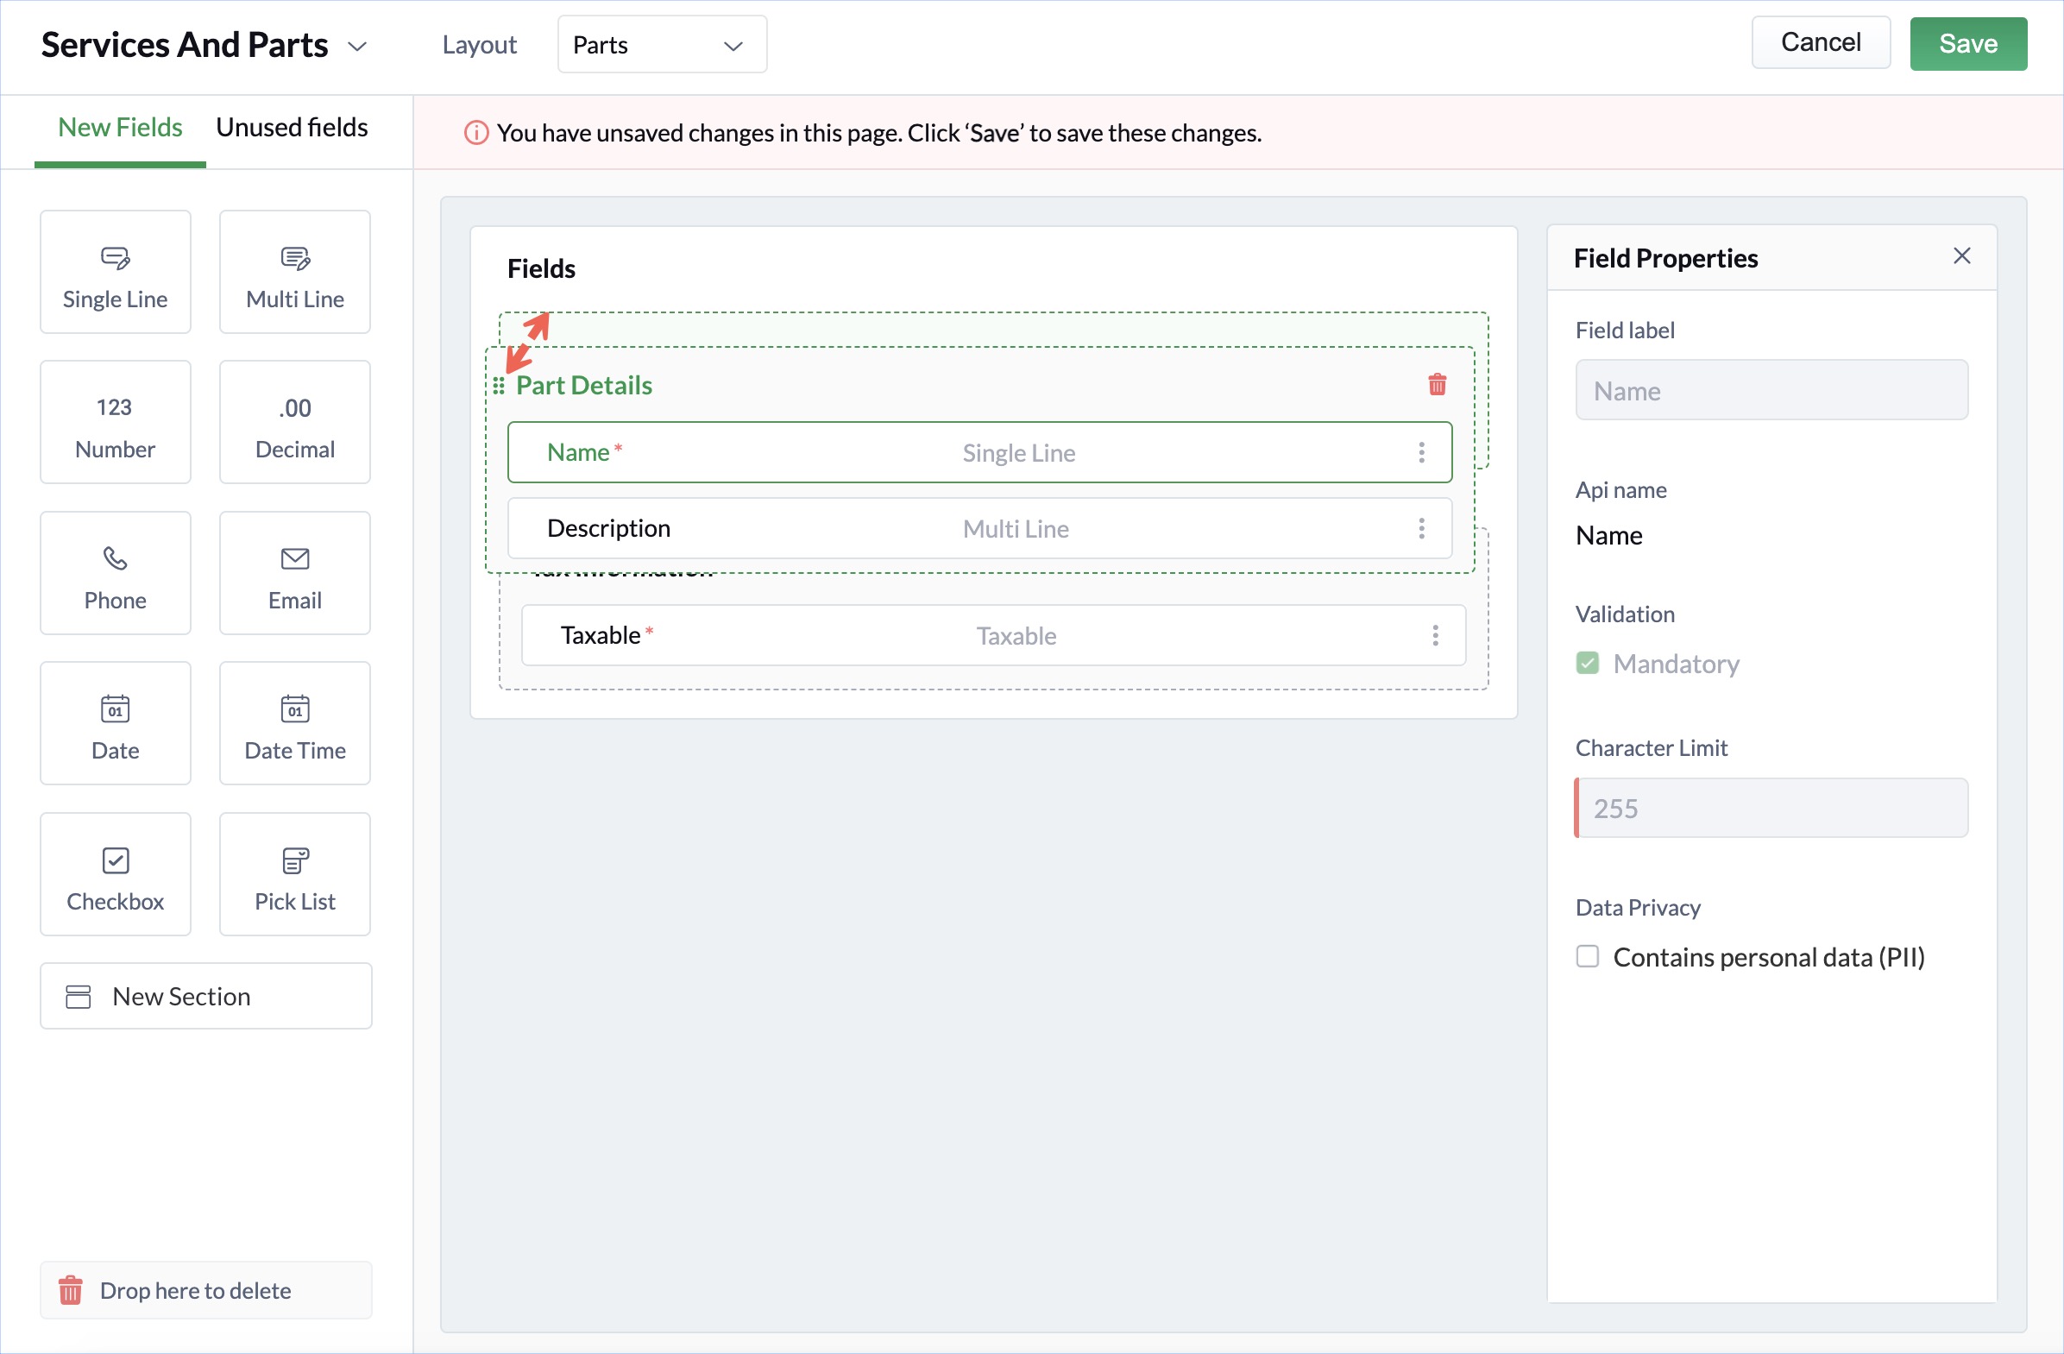Select the Multi Line field tile
This screenshot has width=2064, height=1354.
pyautogui.click(x=295, y=273)
